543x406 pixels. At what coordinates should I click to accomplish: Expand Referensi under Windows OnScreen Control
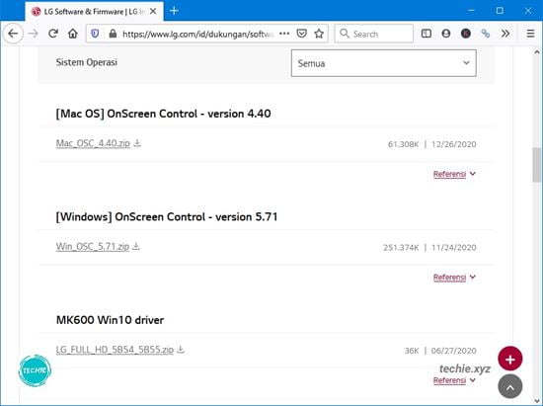(454, 278)
